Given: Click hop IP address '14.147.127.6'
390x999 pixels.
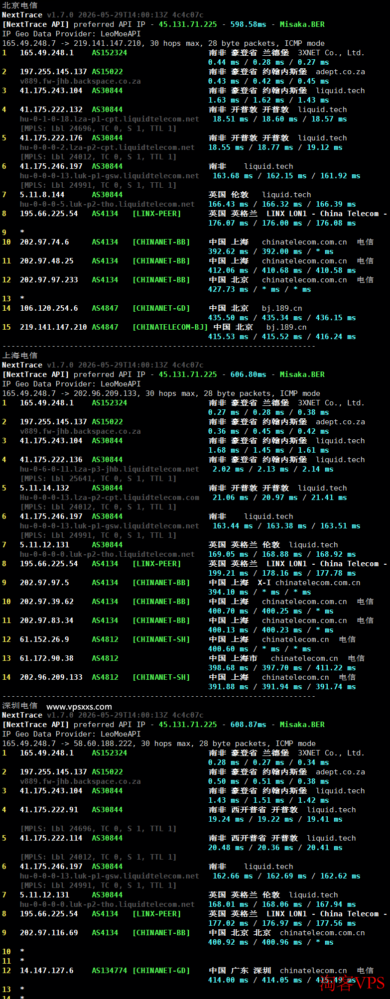Looking at the screenshot, I should (47, 971).
